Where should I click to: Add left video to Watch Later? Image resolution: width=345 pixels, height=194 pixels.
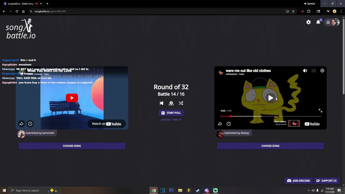30,124
